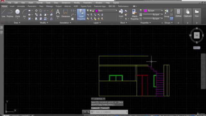Close the command line window
This screenshot has height=116, width=206.
(85, 112)
